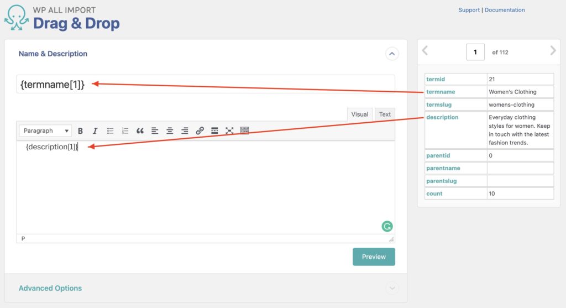Align text right
This screenshot has height=308, width=566.
[x=185, y=130]
